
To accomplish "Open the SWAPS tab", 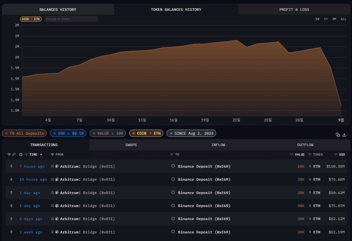I will click(131, 145).
